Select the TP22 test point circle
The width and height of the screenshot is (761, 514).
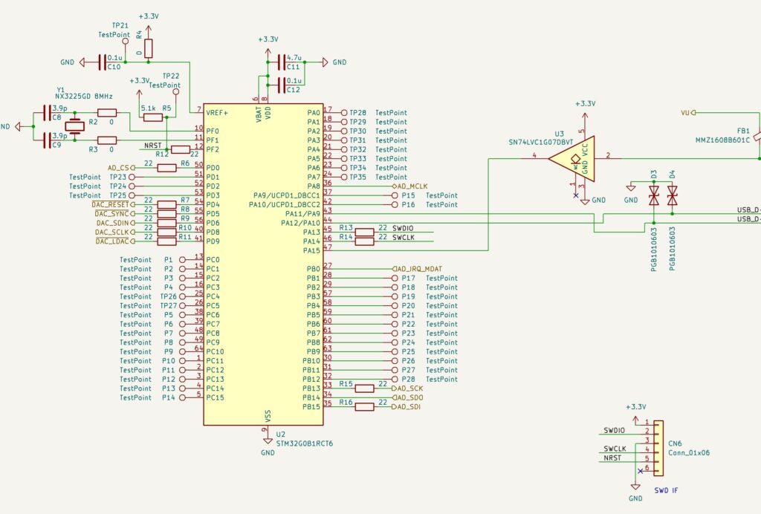(x=176, y=93)
